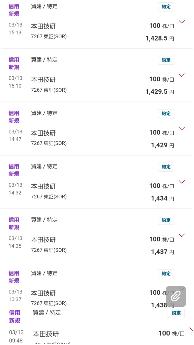Image resolution: width=194 pixels, height=345 pixels.
Task: Click 約定 badge of the 15:10 order
Action: [x=166, y=60]
